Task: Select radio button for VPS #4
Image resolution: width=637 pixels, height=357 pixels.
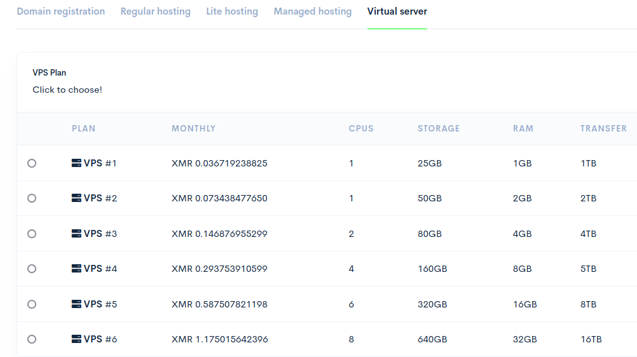Action: coord(32,269)
